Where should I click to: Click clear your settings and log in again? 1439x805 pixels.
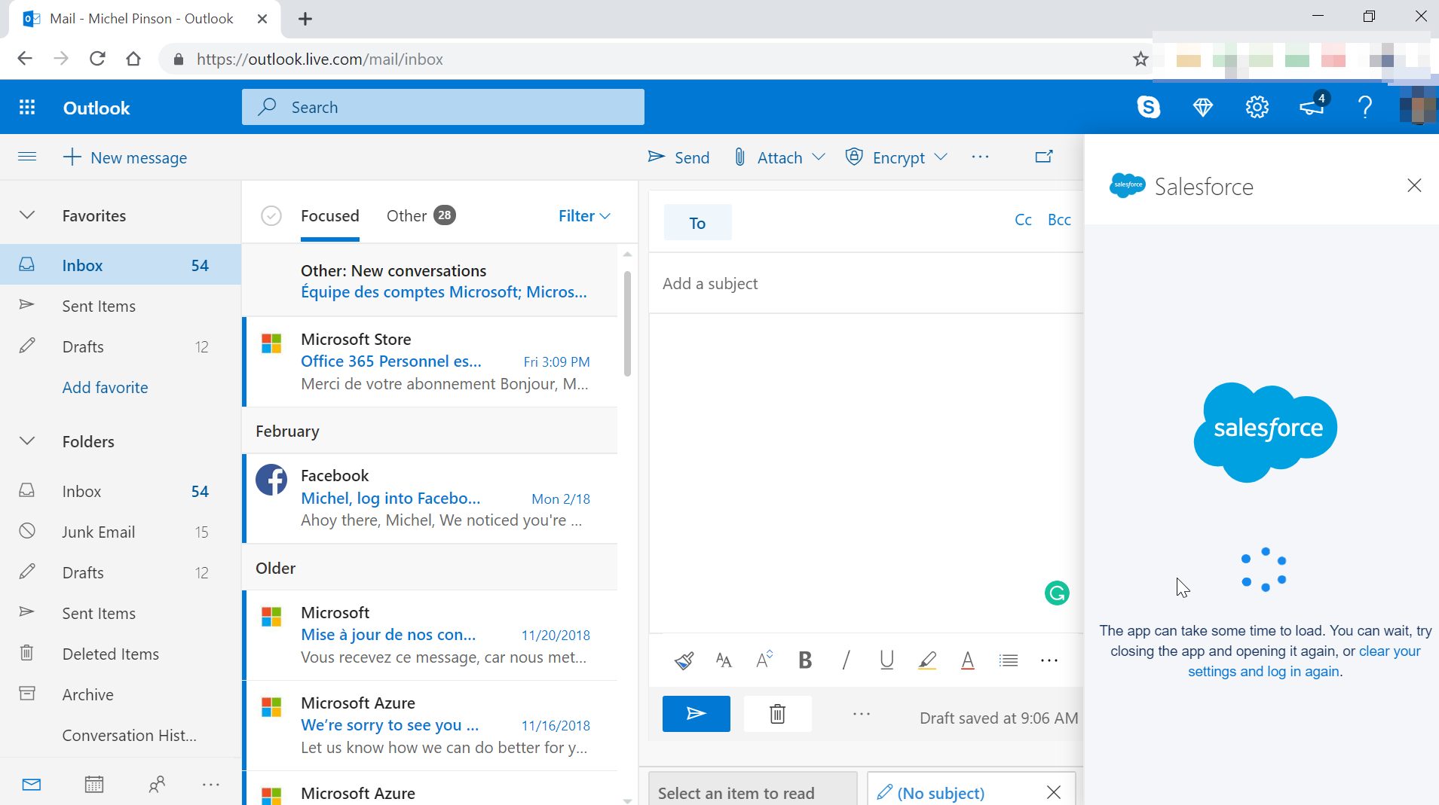coord(1305,661)
